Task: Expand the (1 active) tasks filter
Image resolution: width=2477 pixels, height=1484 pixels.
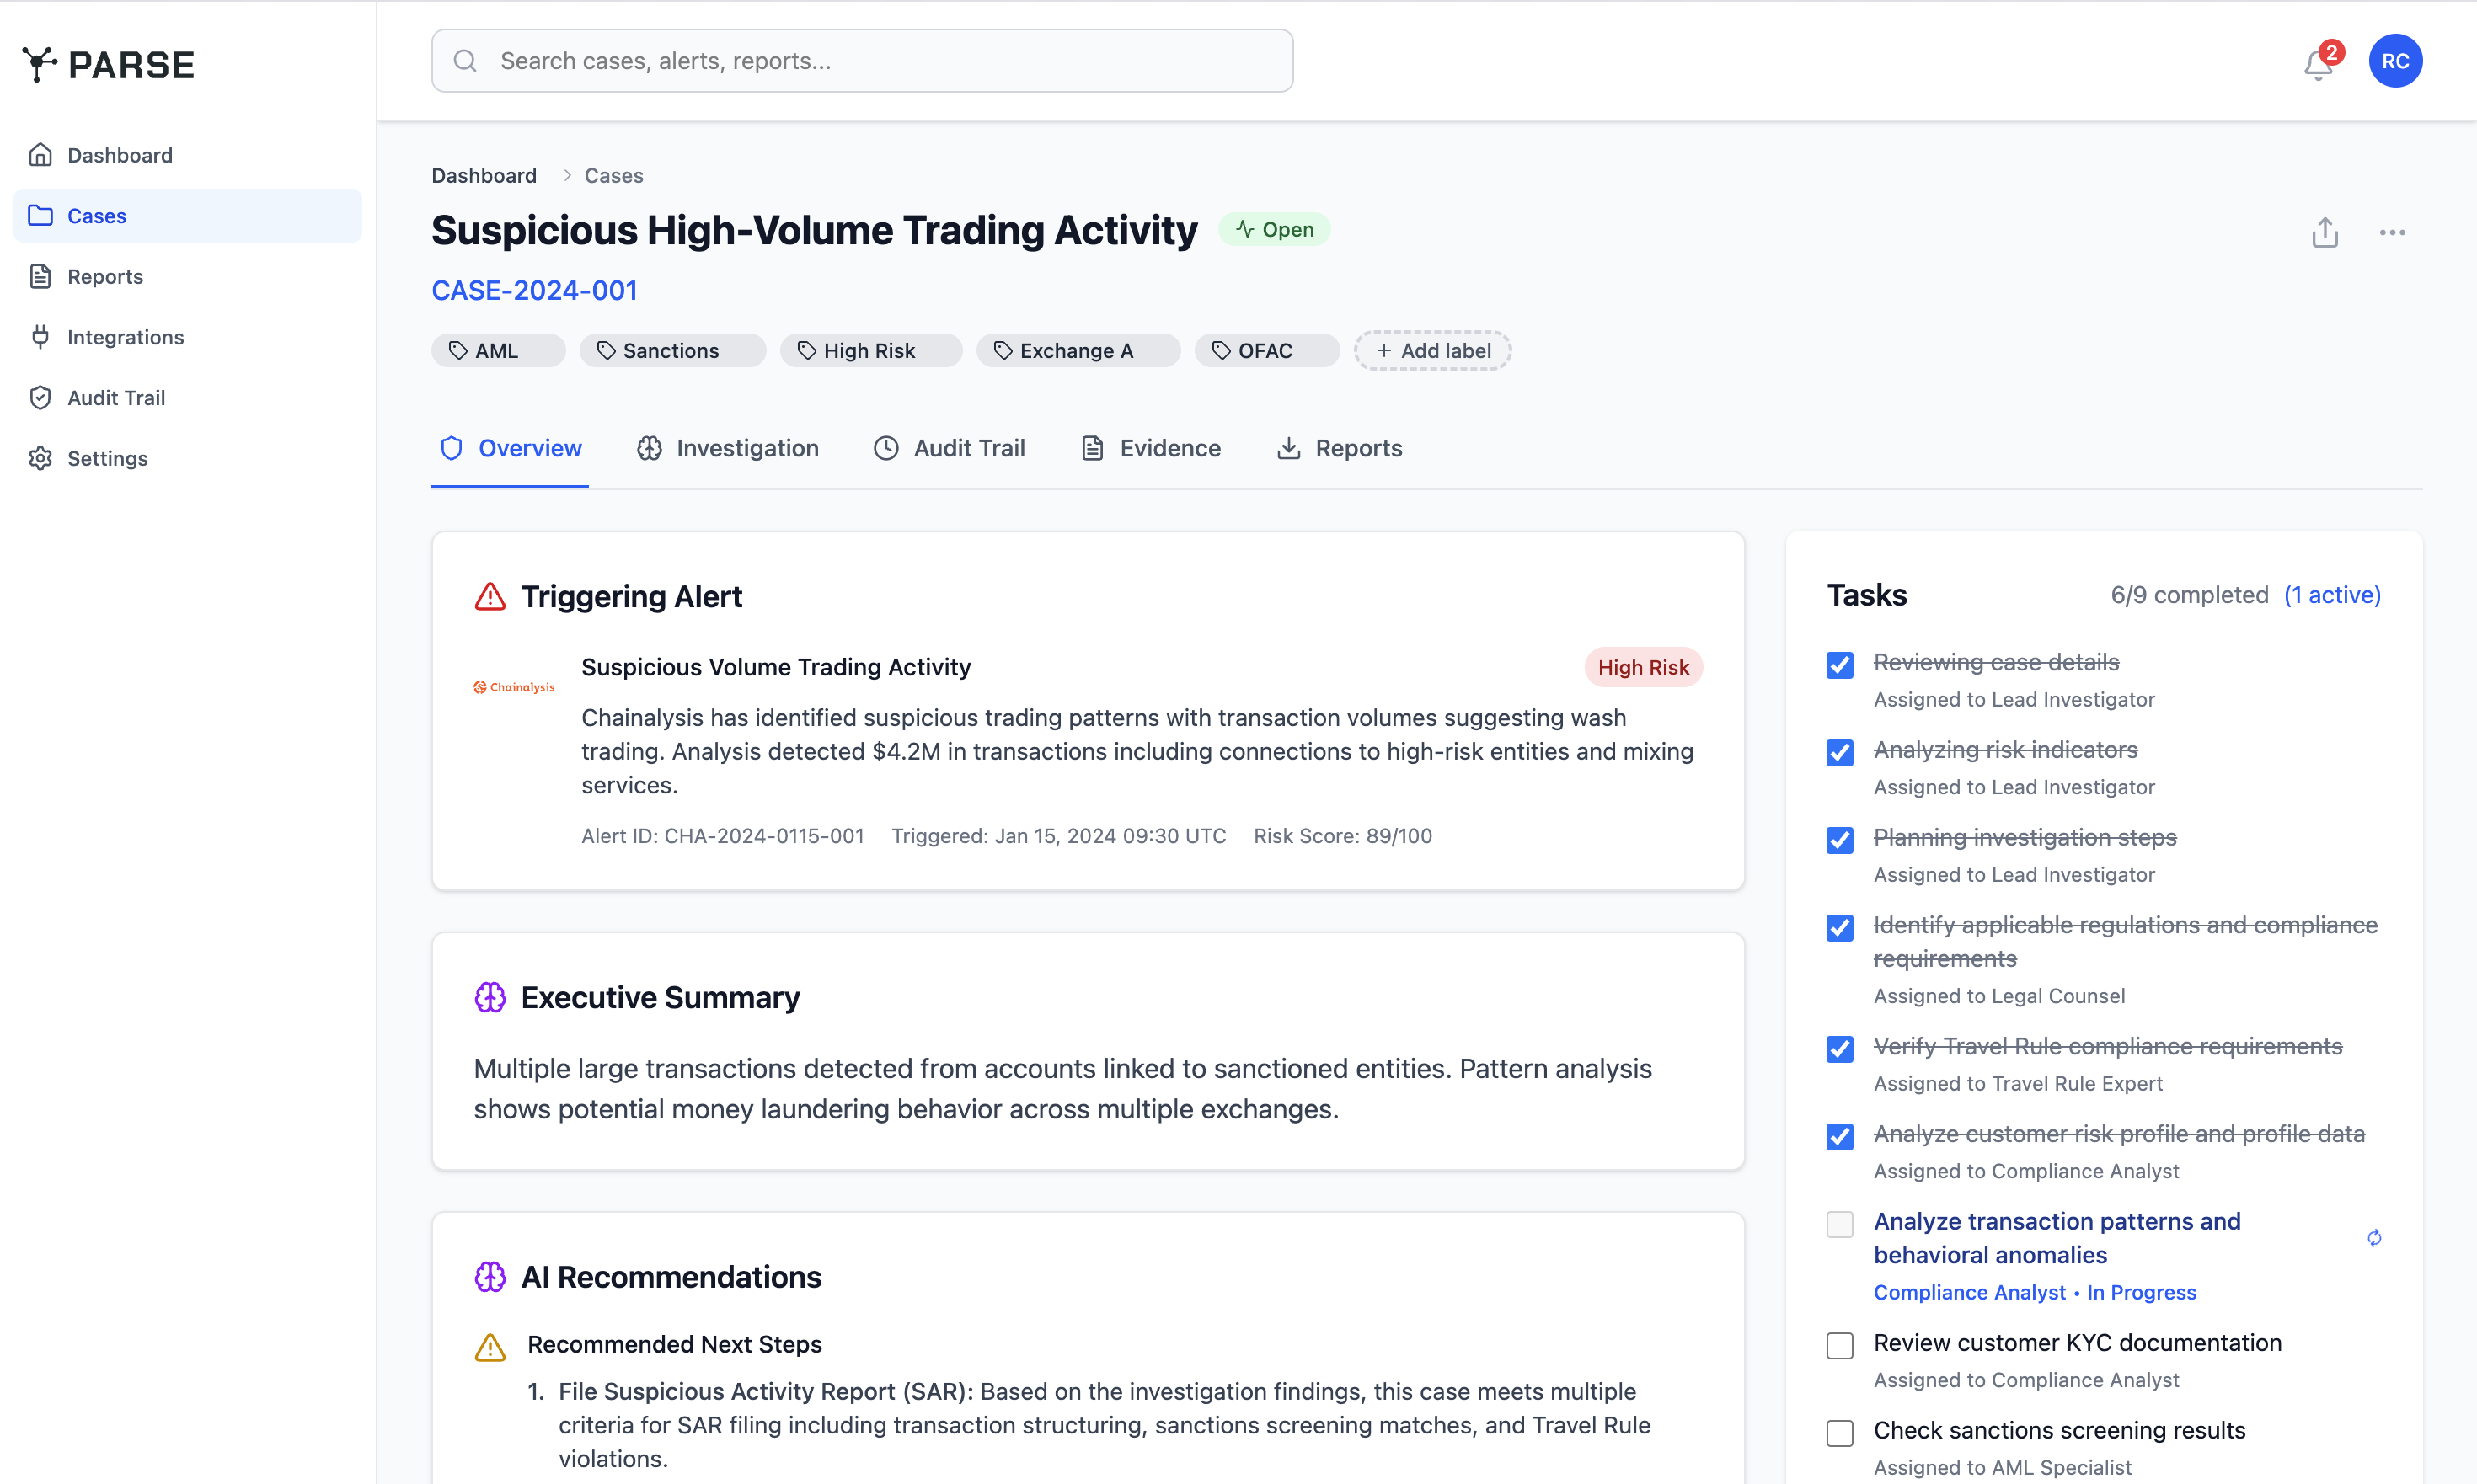Action: pos(2332,594)
